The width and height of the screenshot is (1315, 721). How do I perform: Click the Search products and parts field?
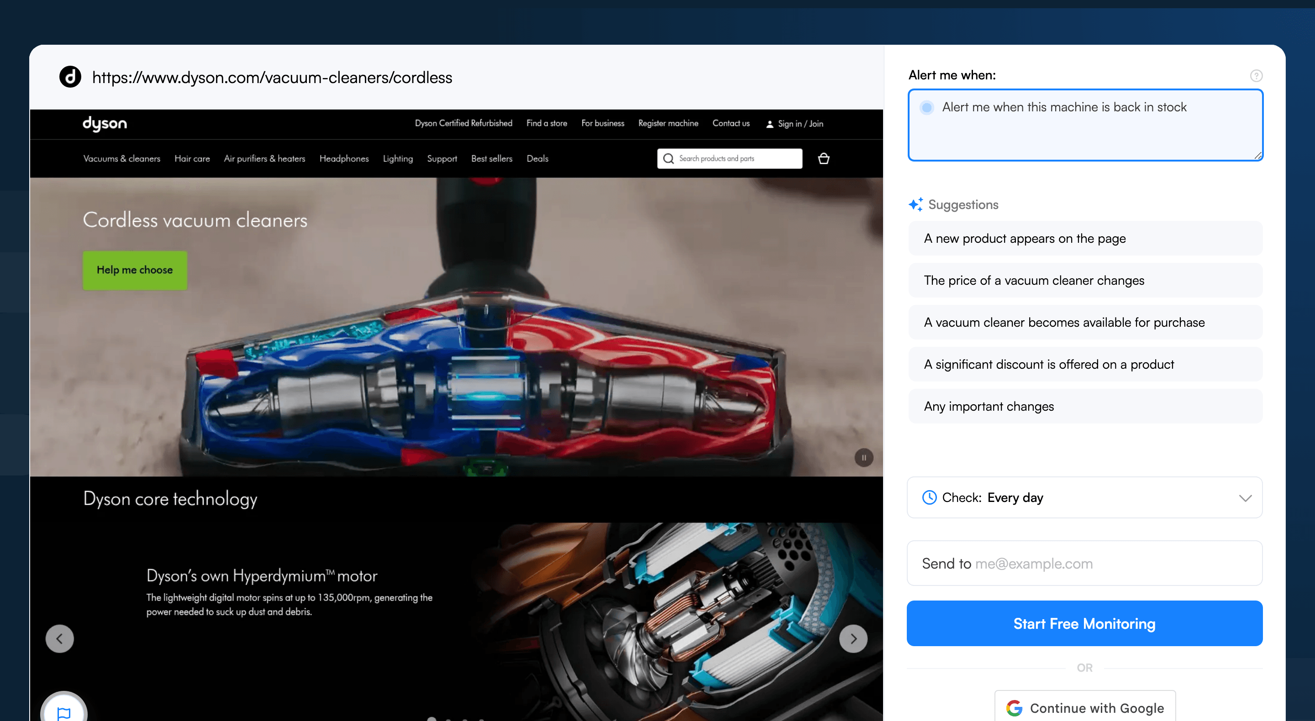pyautogui.click(x=730, y=159)
